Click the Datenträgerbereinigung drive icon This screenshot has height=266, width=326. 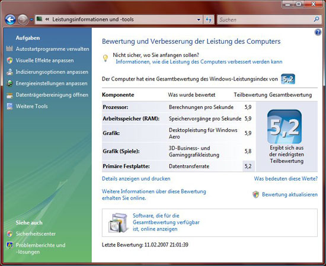coord(9,95)
